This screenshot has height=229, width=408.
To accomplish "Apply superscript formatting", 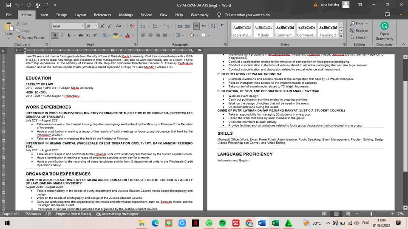I will (95, 35).
